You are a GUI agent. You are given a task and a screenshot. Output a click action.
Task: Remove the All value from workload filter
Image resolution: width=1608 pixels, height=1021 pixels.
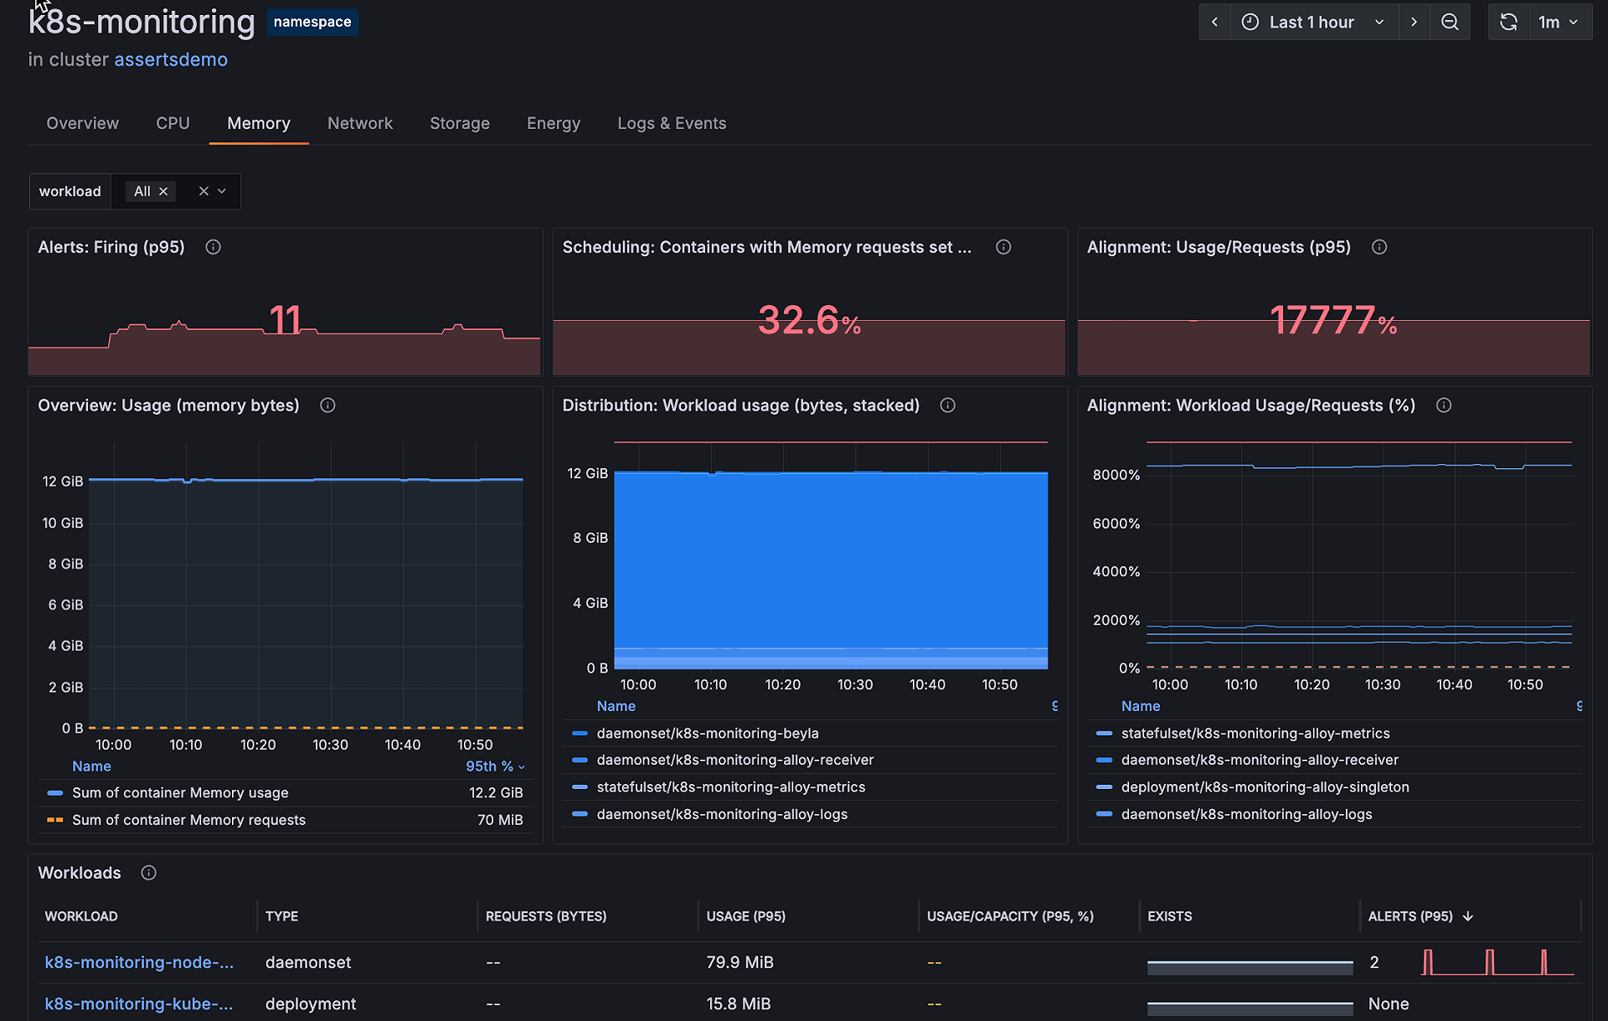163,192
